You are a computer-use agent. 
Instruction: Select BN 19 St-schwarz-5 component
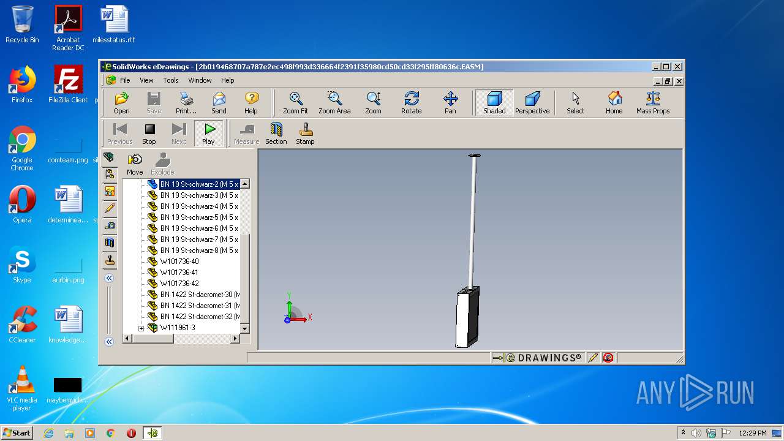click(x=199, y=217)
